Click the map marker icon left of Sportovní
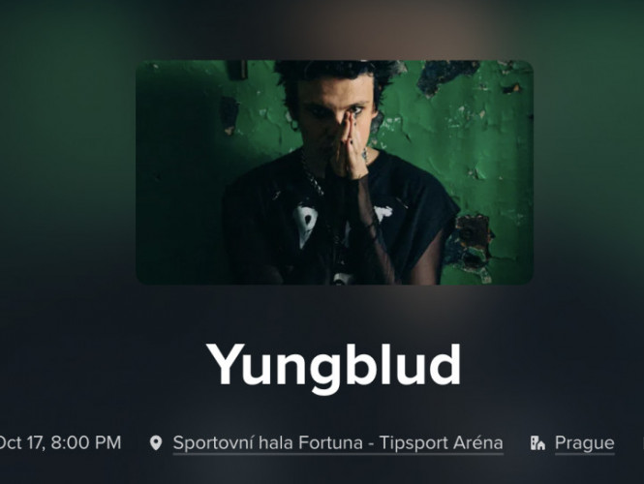Viewport: 644px width, 484px height. click(x=156, y=443)
